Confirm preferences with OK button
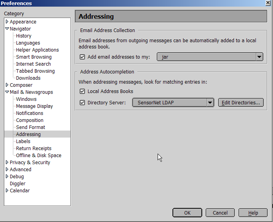Image resolution: width=273 pixels, height=222 pixels. pyautogui.click(x=187, y=213)
